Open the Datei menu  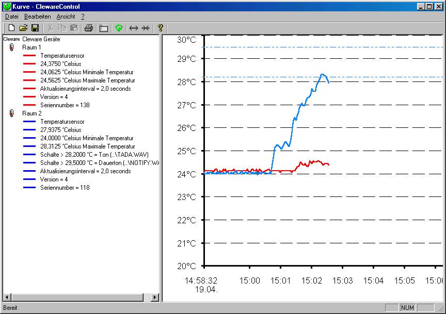12,16
